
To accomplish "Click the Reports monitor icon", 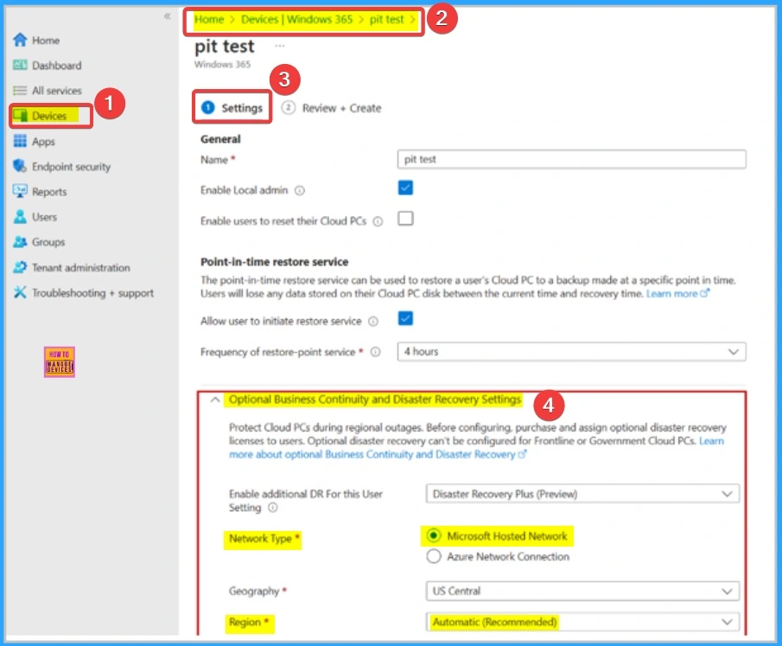I will [20, 191].
